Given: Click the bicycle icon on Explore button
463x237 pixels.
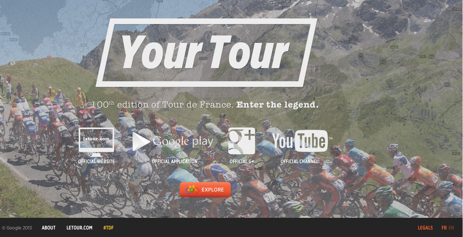Looking at the screenshot, I should (192, 189).
